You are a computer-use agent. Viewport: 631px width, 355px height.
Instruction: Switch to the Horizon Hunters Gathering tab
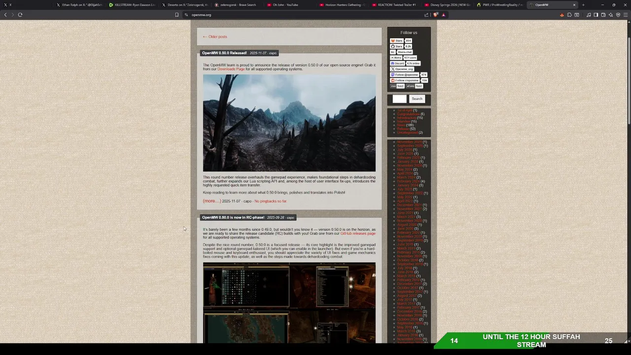(x=343, y=5)
